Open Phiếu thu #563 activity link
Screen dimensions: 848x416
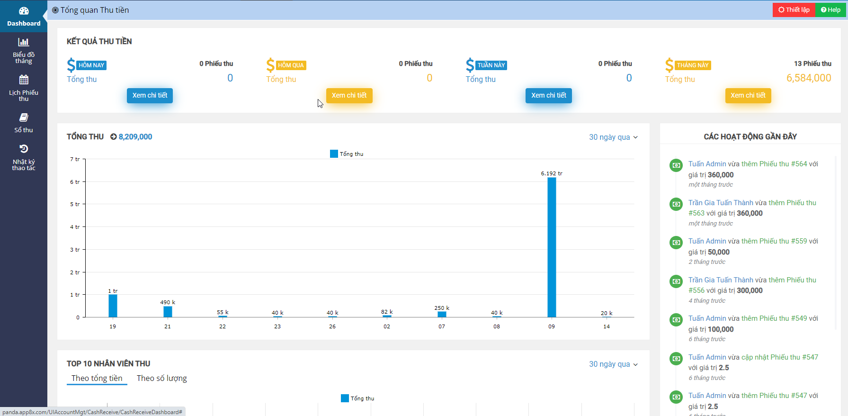696,213
